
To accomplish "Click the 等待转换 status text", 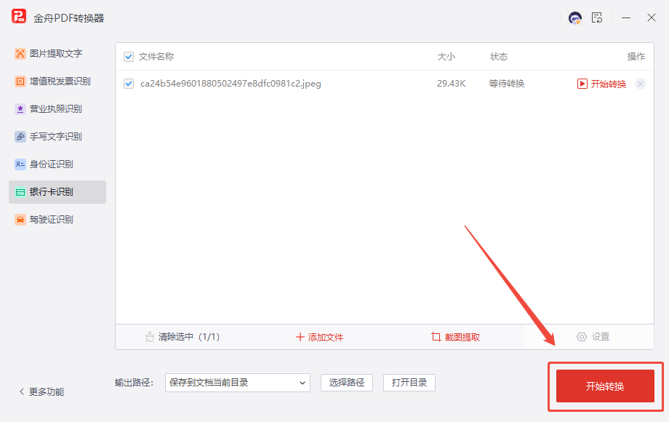I will [506, 84].
